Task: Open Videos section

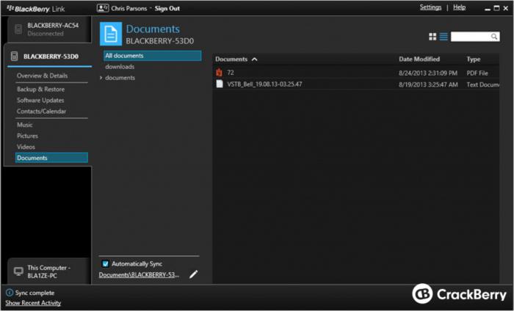Action: pyautogui.click(x=26, y=147)
